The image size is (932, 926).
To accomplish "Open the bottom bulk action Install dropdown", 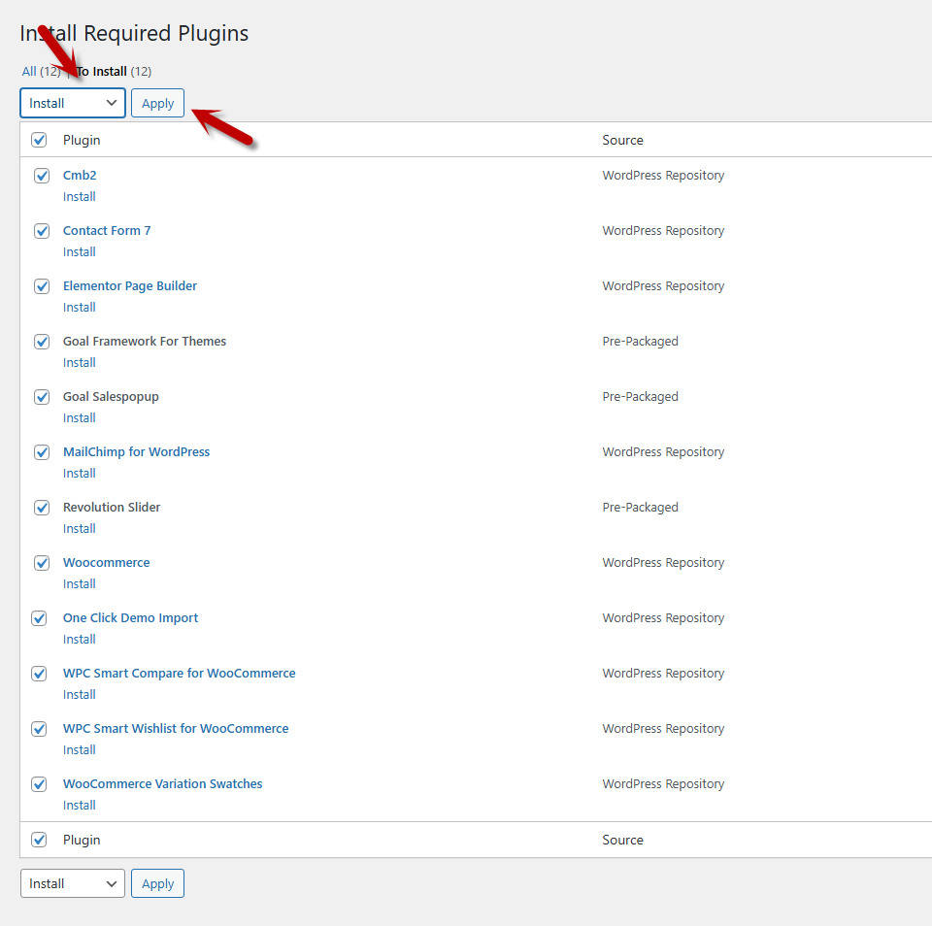I will (73, 883).
